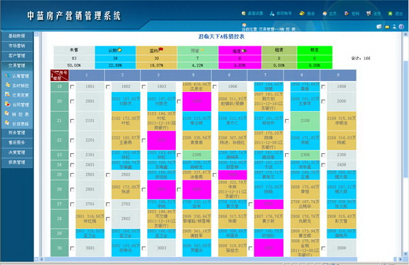Open the orange unit 2801 cell
Screen dimensions: 409x265
coord(90,219)
